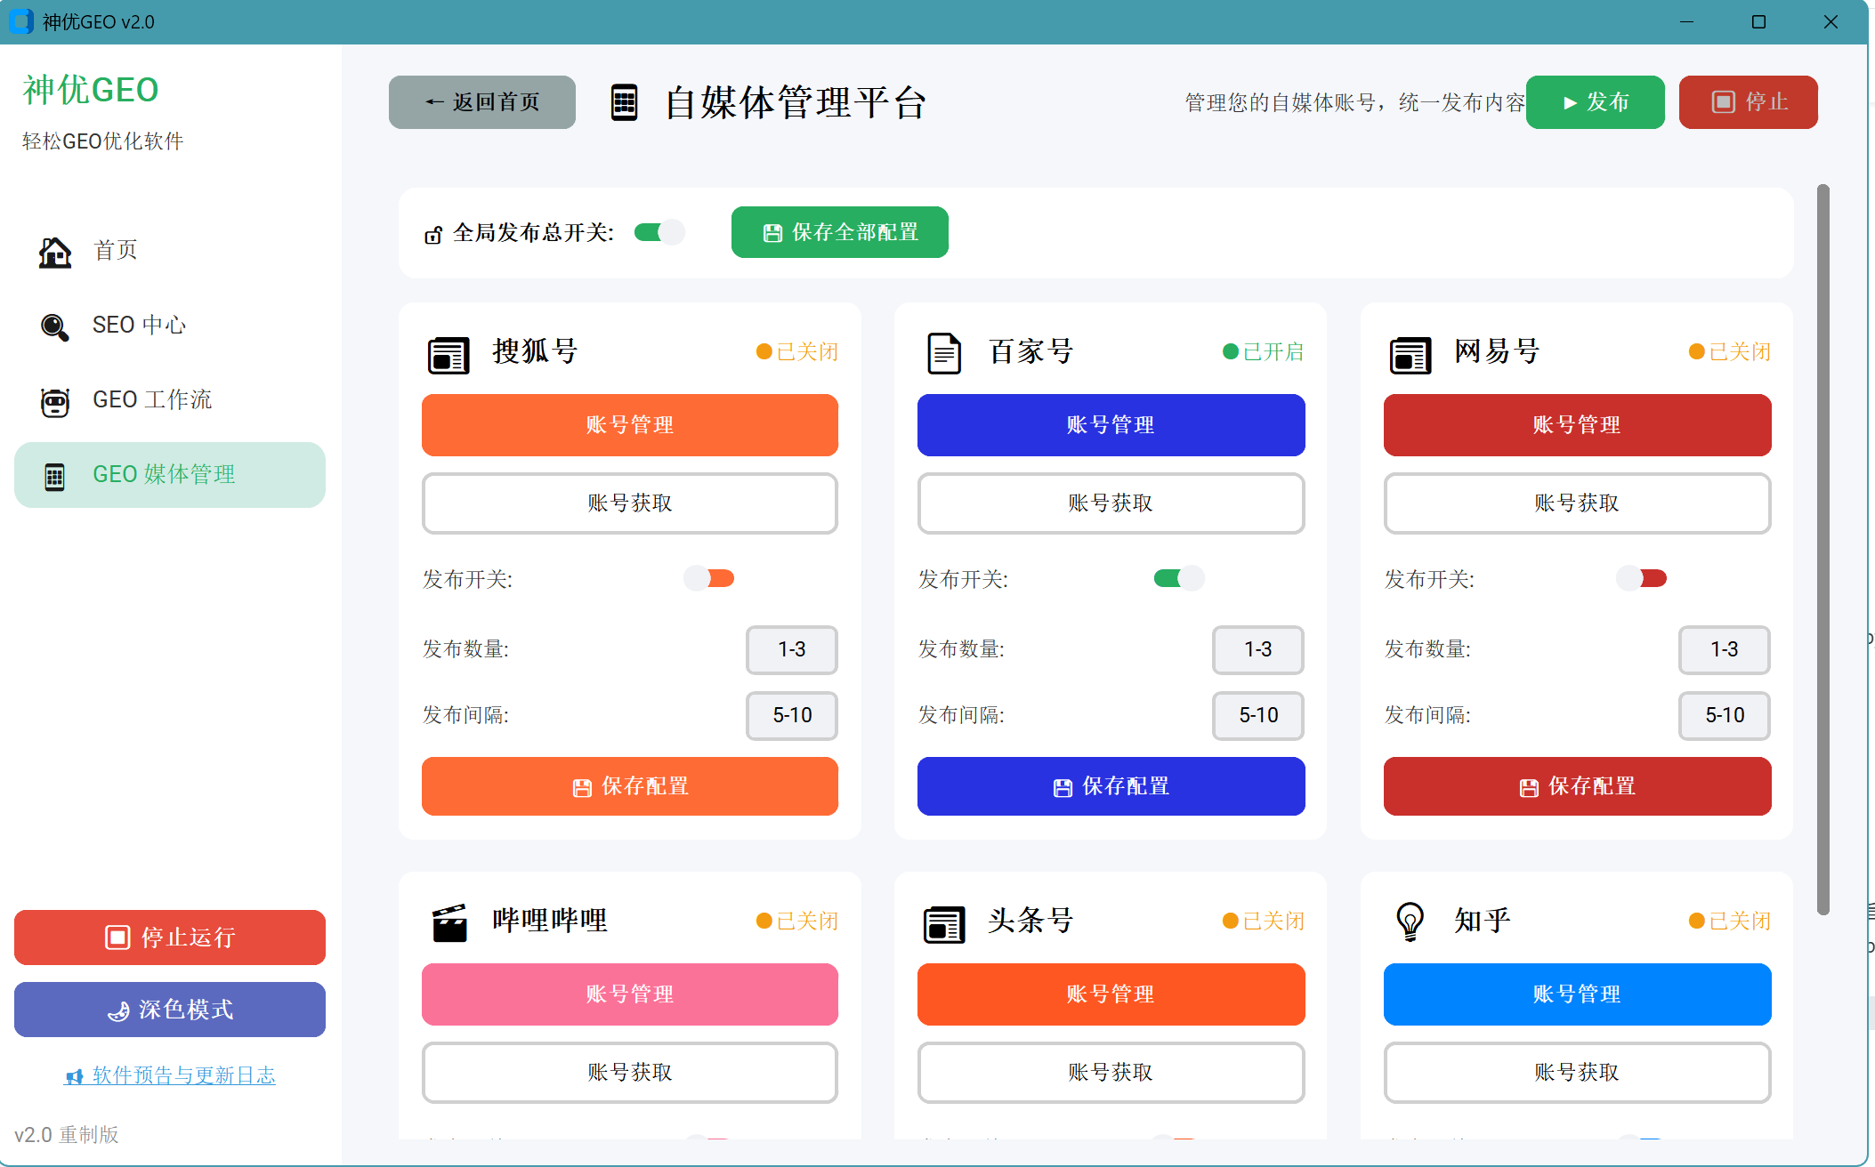
Task: Click the 网易号 newspaper icon
Action: tap(1410, 355)
